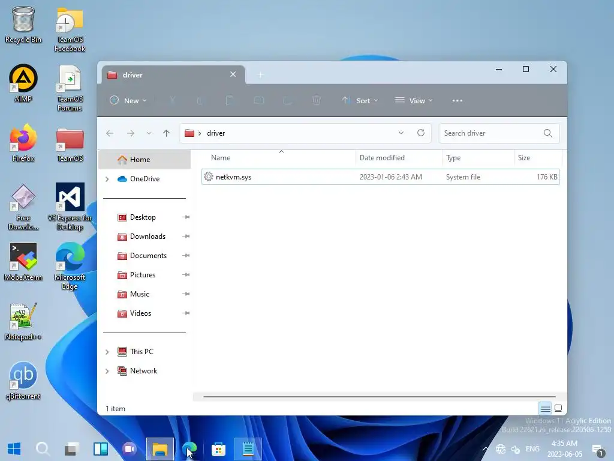
Task: Switch to details view layout
Action: click(x=545, y=408)
